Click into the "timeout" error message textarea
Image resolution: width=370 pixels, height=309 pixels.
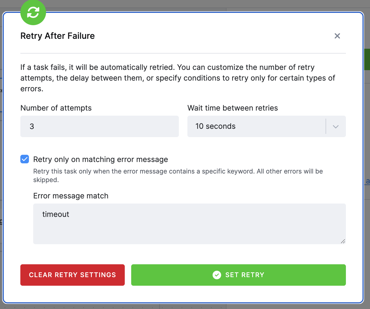190,224
